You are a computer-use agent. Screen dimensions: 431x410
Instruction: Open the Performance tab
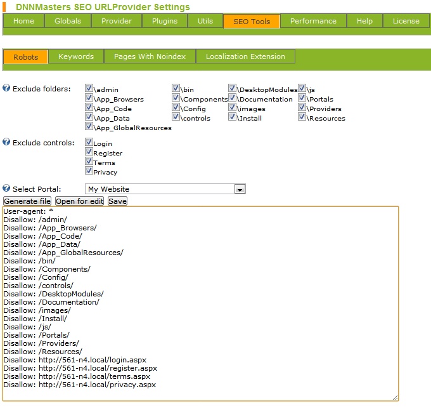click(x=313, y=21)
